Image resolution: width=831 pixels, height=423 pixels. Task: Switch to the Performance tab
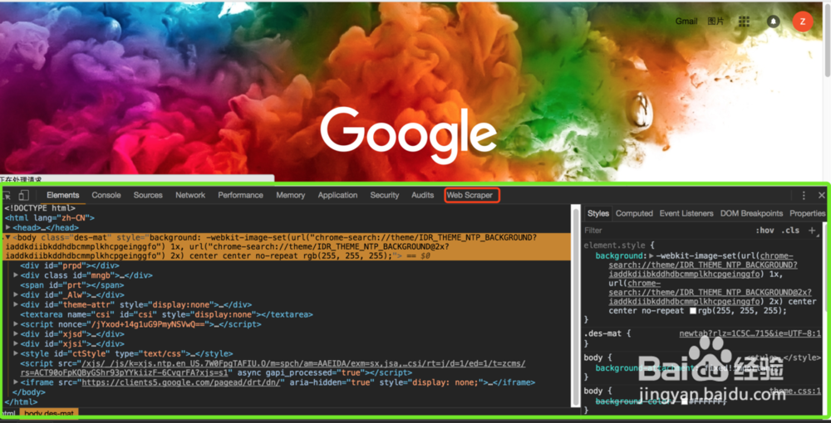click(241, 195)
